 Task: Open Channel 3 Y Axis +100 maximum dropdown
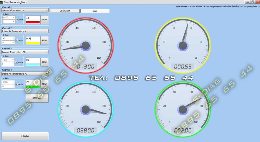pyautogui.click(x=8, y=60)
